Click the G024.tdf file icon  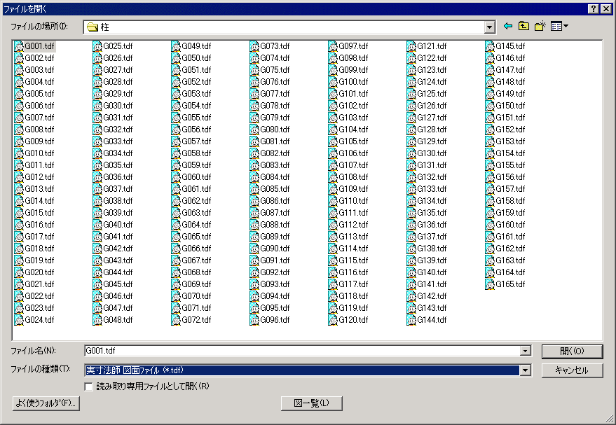[18, 320]
